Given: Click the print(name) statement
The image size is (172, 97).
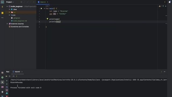Looking at the screenshot, I should 55,19.
